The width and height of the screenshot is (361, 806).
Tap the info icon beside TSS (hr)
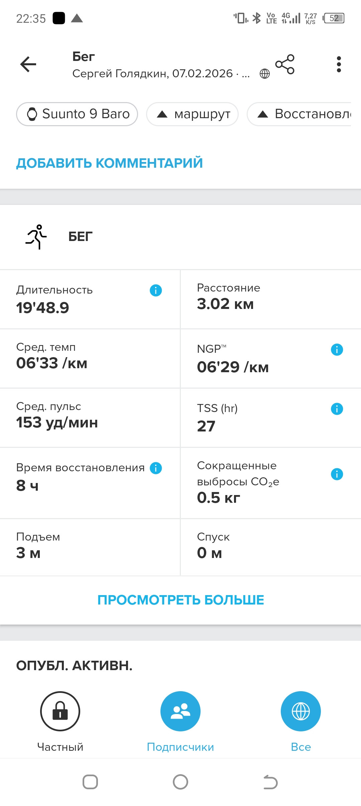coord(337,409)
